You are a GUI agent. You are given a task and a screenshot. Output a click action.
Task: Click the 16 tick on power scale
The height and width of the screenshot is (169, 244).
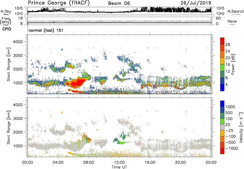point(228,65)
